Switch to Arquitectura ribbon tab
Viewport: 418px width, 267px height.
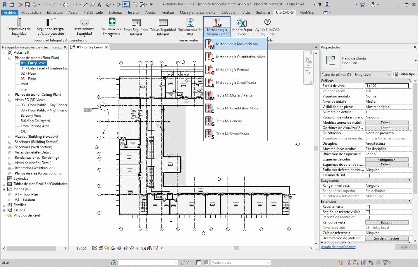coord(32,13)
